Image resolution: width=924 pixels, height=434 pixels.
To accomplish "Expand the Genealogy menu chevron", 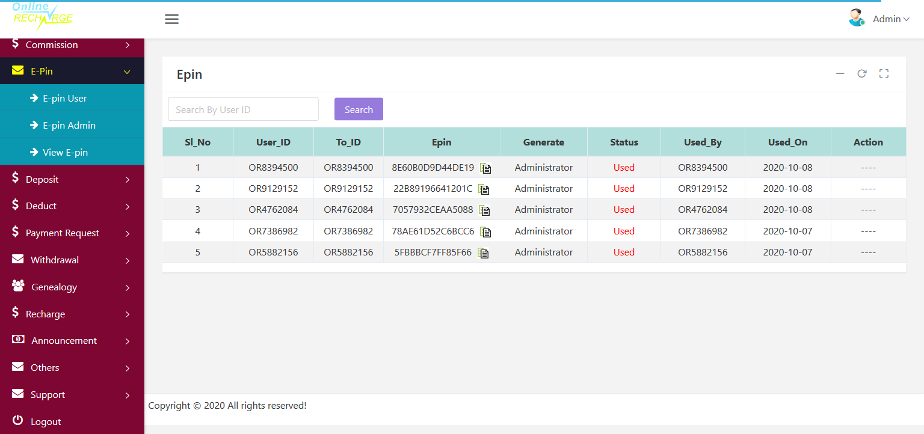I will click(128, 288).
